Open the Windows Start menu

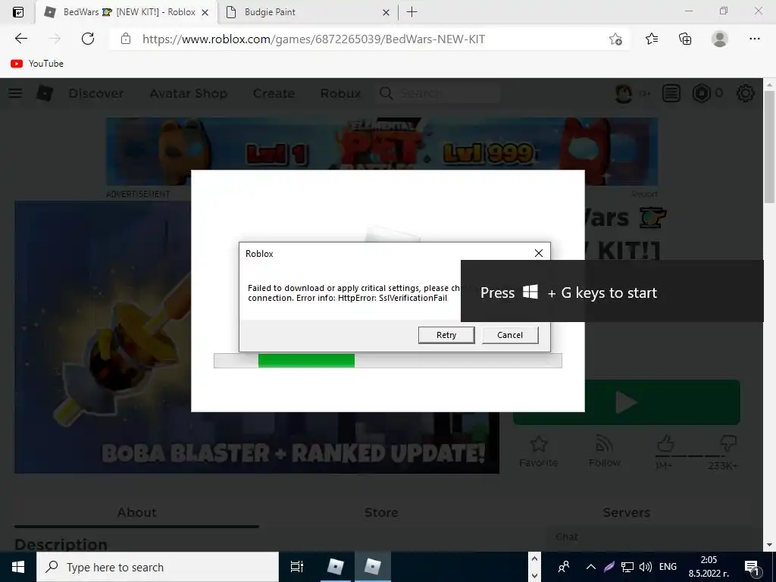[x=18, y=567]
